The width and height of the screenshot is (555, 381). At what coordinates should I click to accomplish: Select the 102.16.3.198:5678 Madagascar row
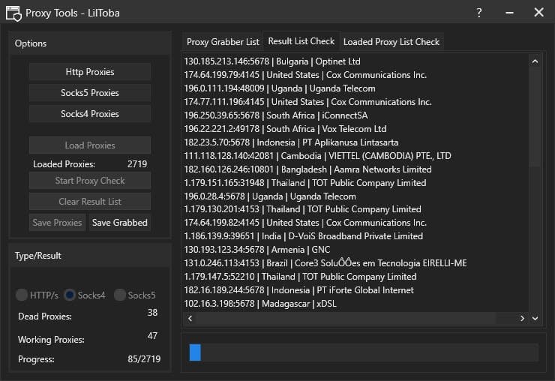coord(355,303)
